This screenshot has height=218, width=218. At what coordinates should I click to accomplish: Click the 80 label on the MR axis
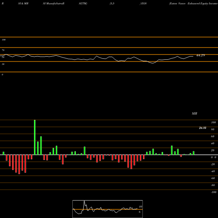coord(213,129)
